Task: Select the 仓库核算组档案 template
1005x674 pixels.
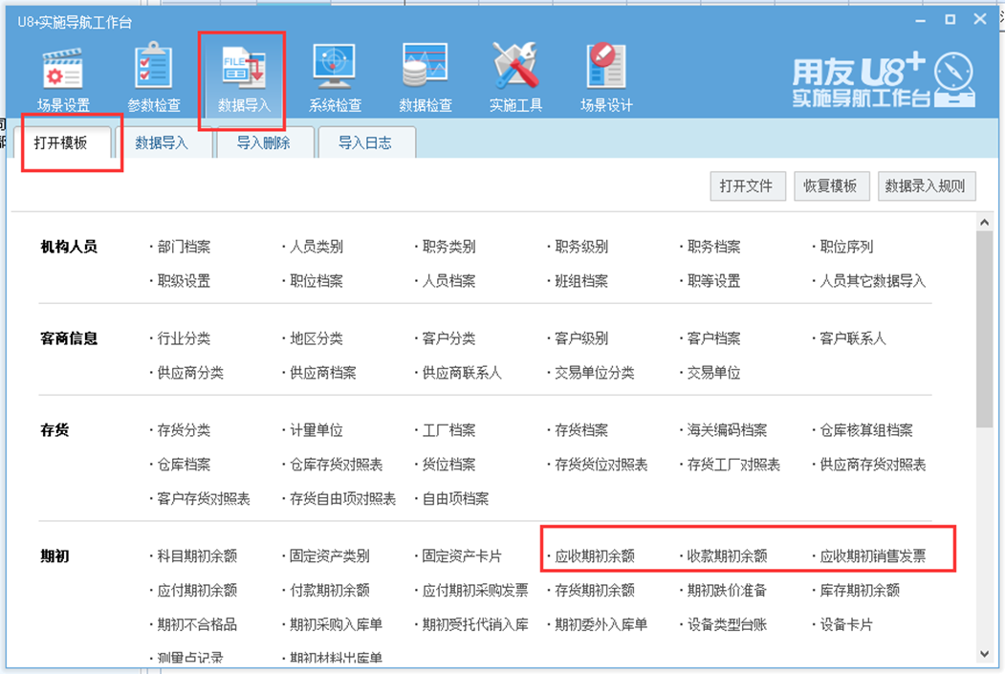Action: click(866, 430)
